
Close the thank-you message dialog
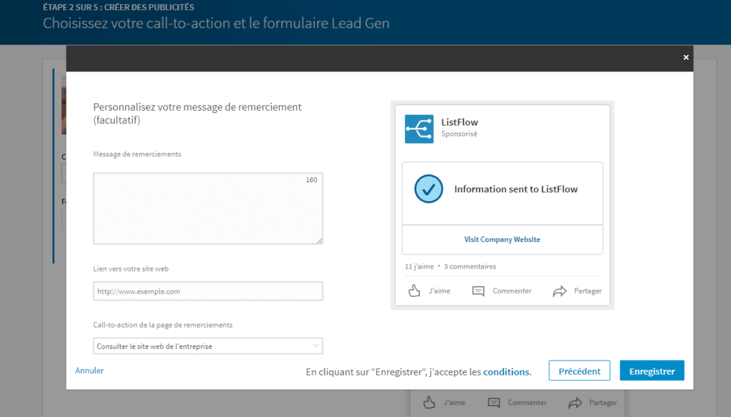click(685, 58)
